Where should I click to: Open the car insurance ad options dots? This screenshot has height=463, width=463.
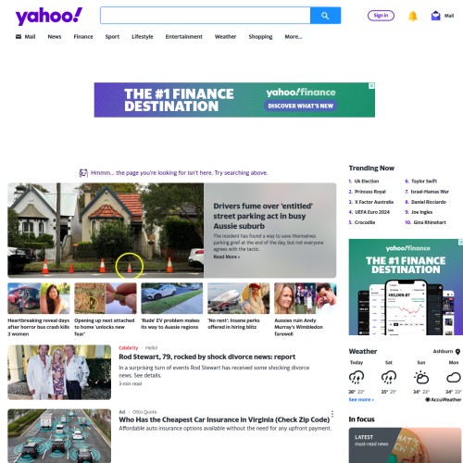(332, 414)
